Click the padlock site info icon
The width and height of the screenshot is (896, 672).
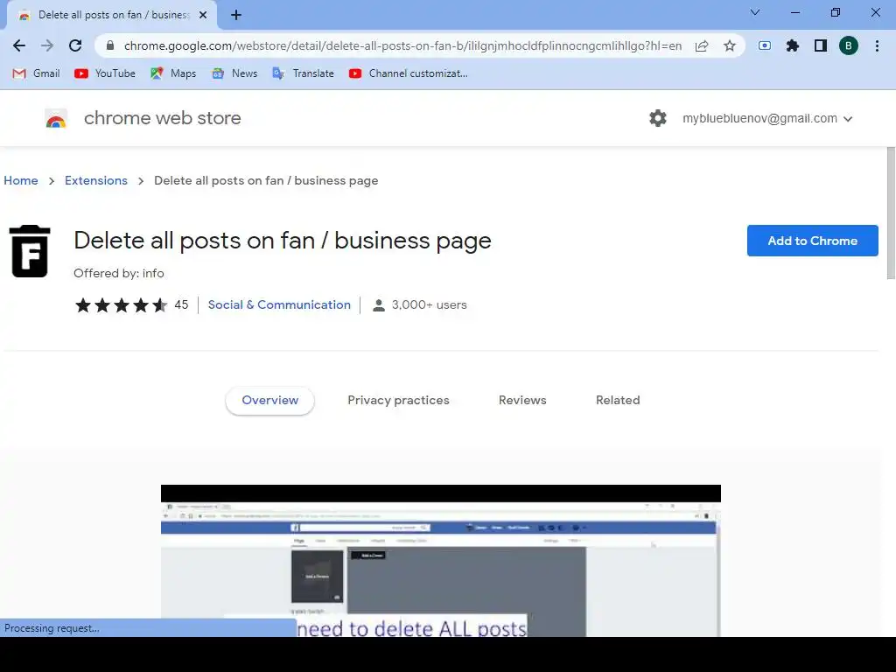(x=110, y=45)
